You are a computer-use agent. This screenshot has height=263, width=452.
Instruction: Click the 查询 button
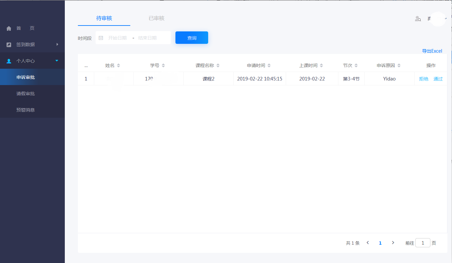click(192, 38)
